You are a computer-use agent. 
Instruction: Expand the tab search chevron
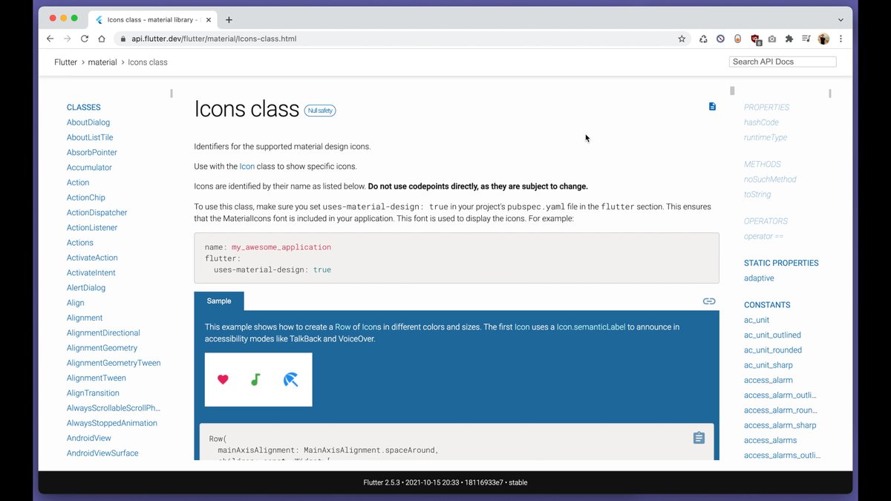point(841,19)
